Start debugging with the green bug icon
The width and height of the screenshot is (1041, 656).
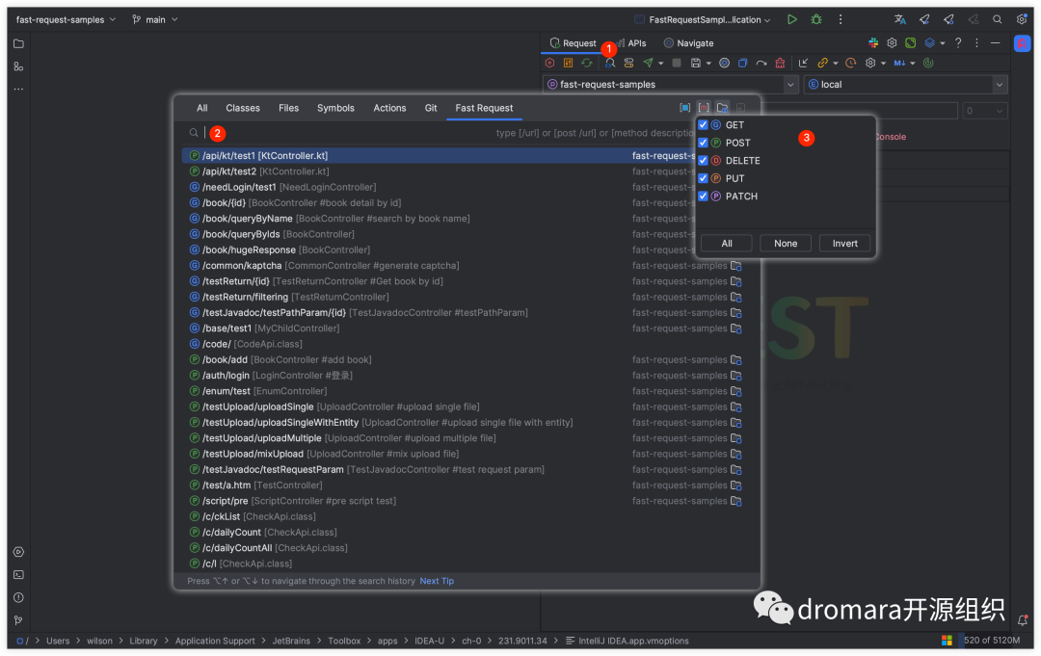point(816,20)
